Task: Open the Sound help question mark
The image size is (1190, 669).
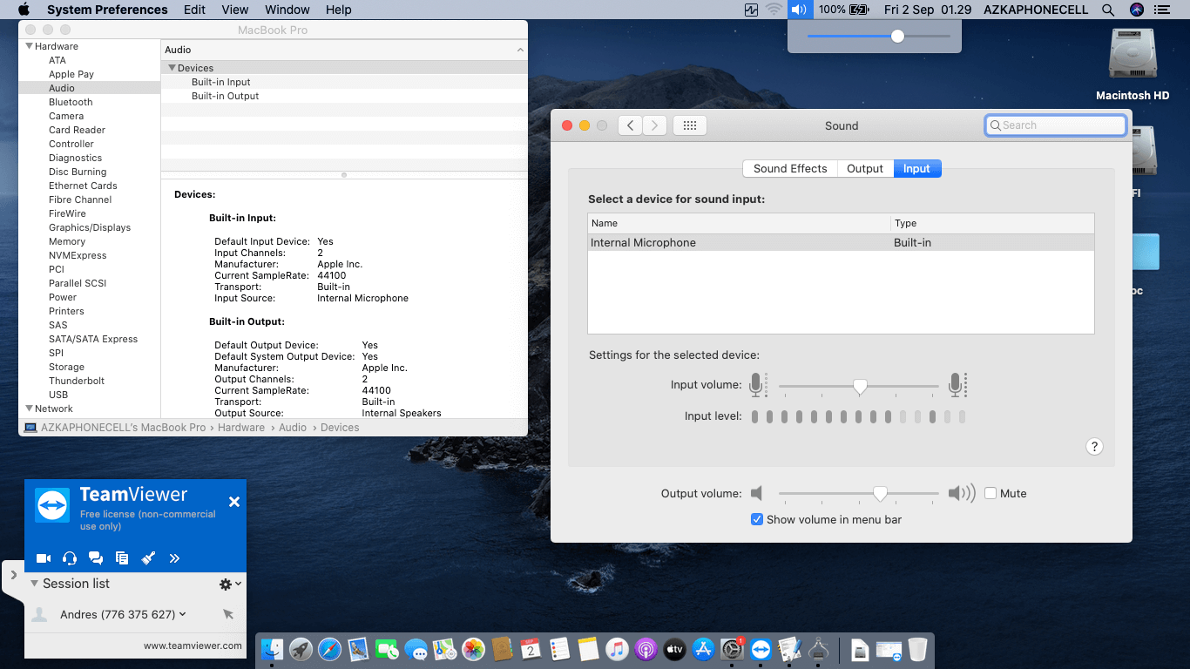Action: point(1094,447)
